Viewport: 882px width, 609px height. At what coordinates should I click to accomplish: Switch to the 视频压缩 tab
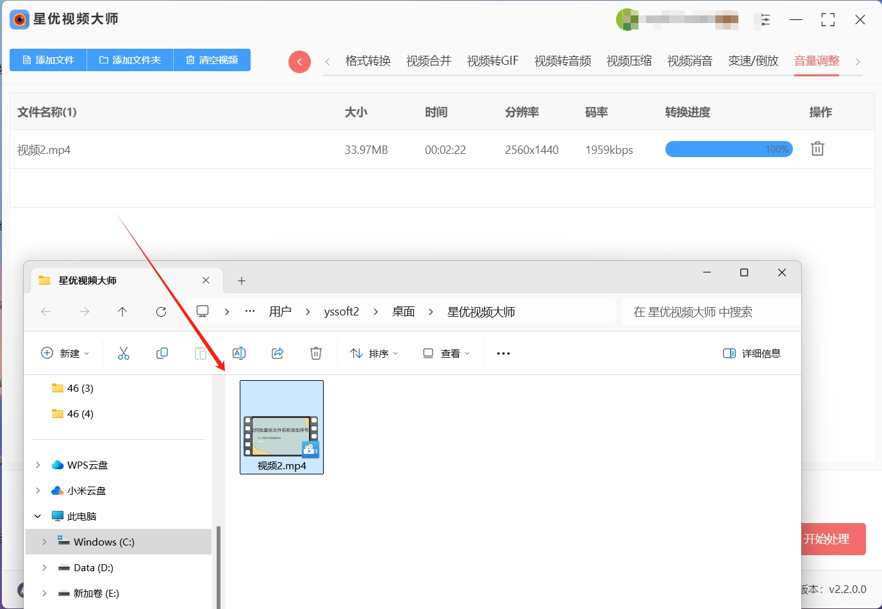pos(629,61)
